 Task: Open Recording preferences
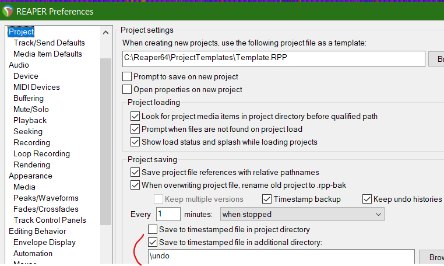click(31, 142)
